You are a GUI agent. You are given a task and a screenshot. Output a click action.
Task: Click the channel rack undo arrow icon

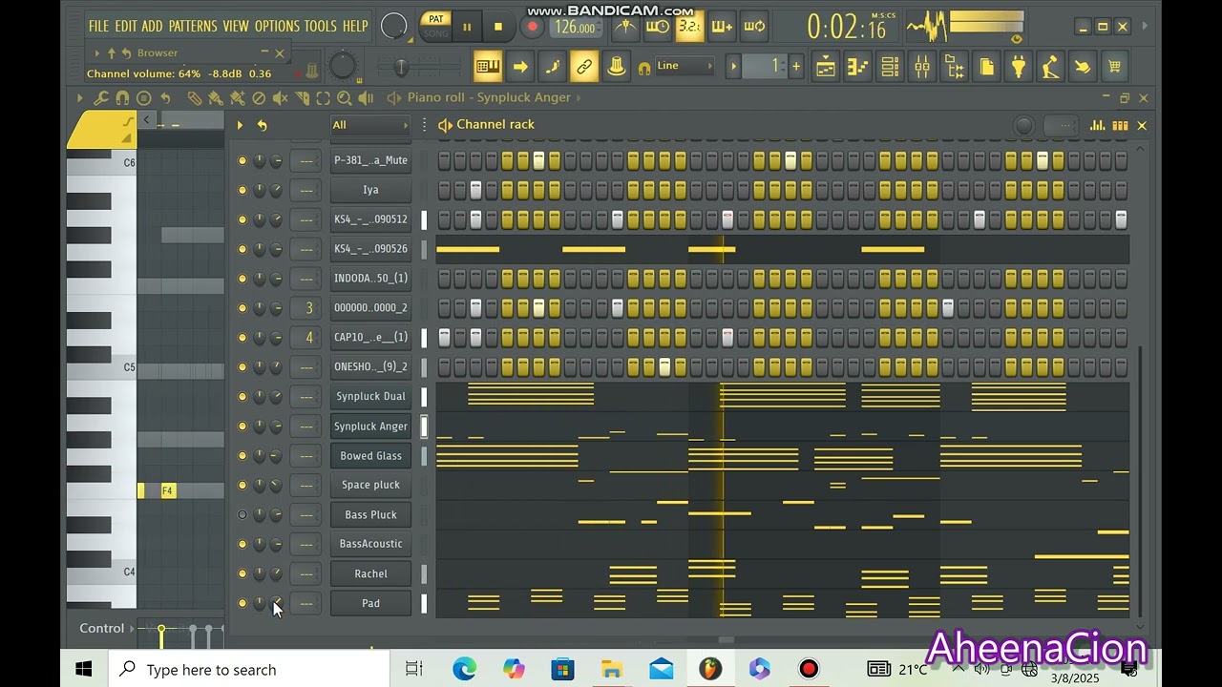coord(262,125)
